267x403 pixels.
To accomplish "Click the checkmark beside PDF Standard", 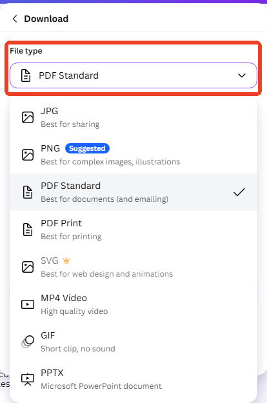I will point(239,192).
